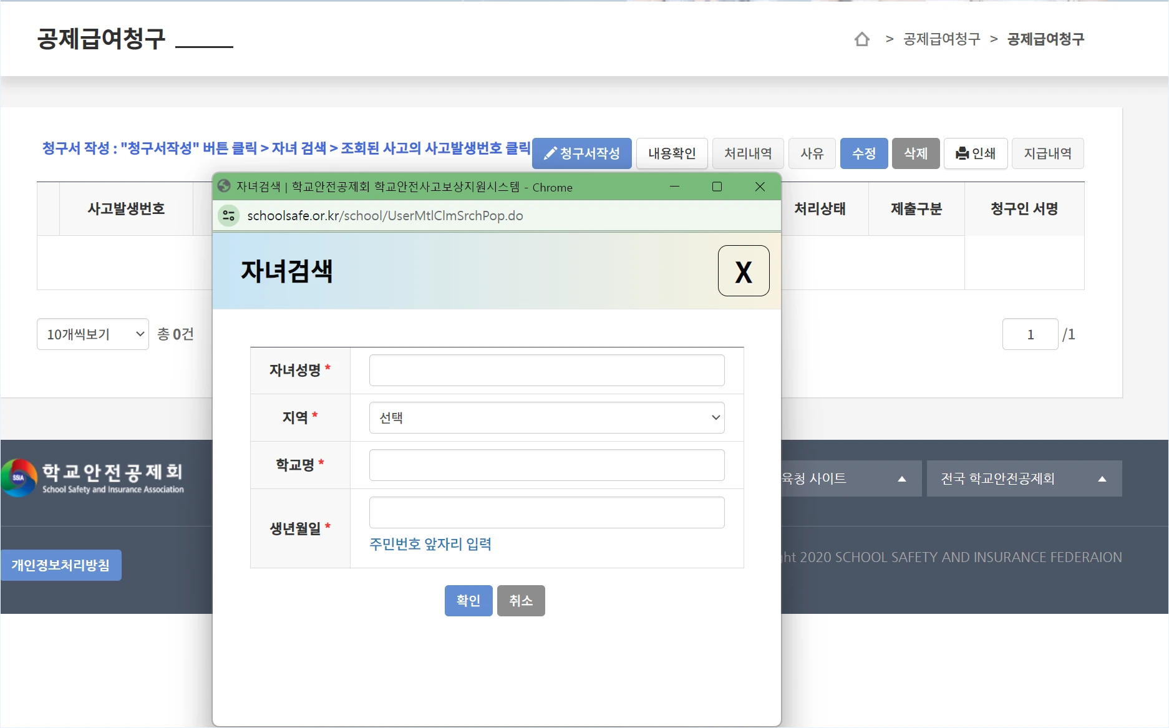Click the 자녀검색 popup heading

(287, 271)
